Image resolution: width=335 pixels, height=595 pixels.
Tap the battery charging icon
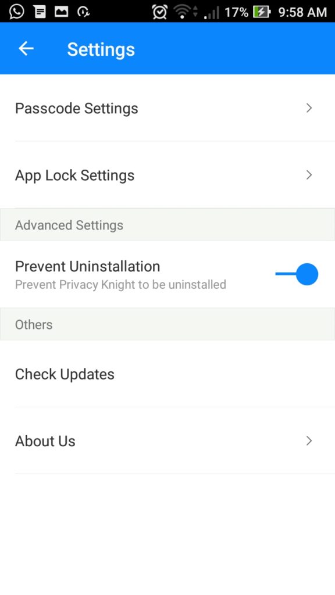coord(262,12)
